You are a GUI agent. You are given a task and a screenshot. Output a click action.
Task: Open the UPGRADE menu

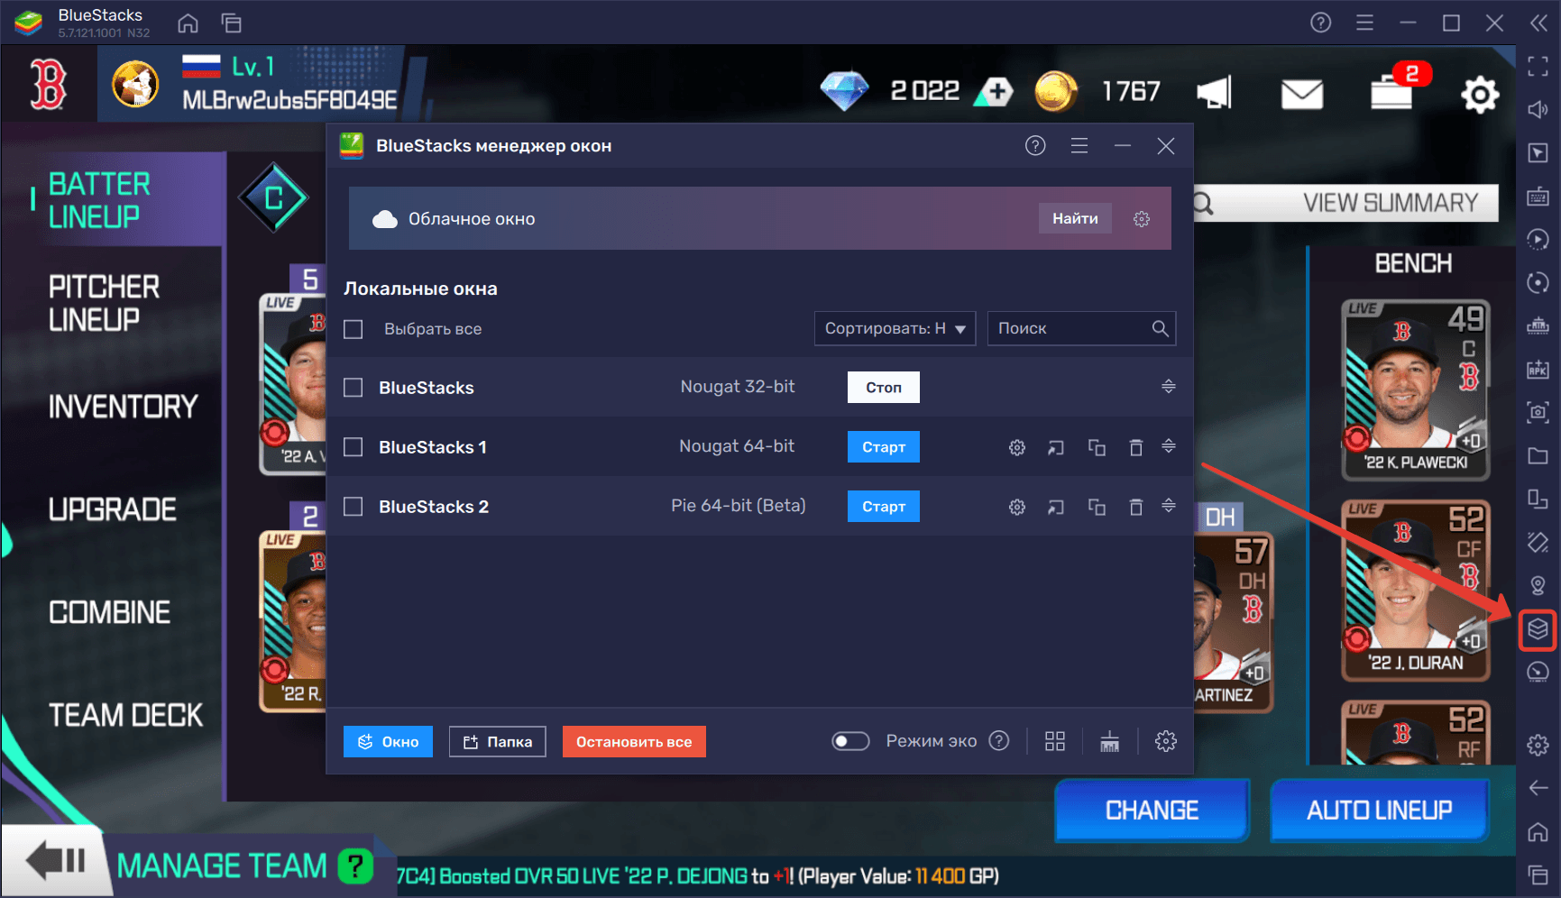[x=113, y=509]
